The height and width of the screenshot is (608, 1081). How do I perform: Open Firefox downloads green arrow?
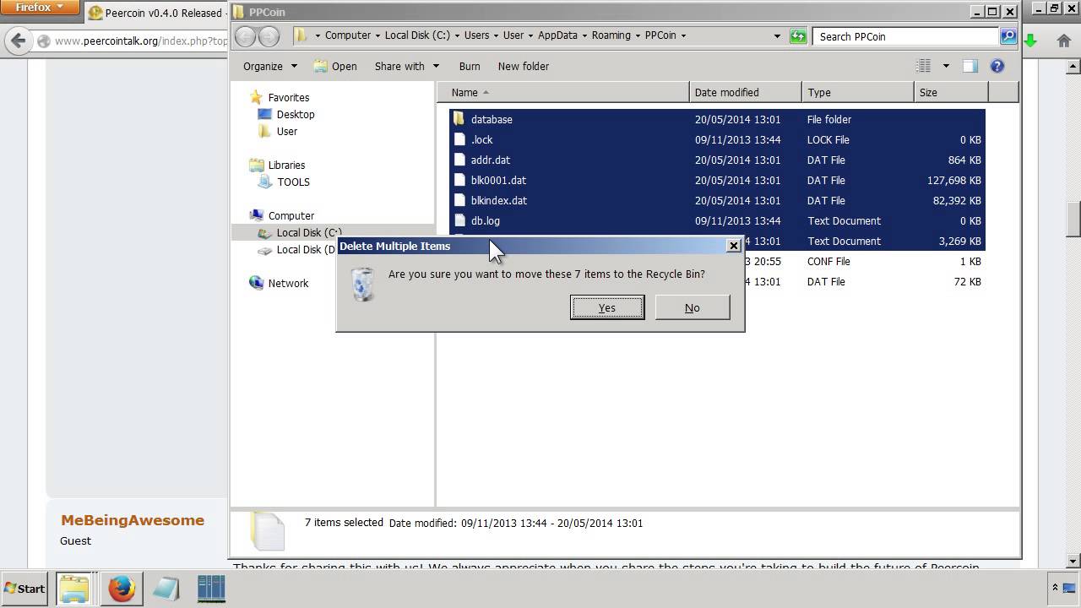(1031, 41)
